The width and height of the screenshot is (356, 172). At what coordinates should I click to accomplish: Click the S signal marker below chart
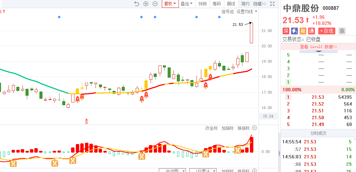coord(86,121)
